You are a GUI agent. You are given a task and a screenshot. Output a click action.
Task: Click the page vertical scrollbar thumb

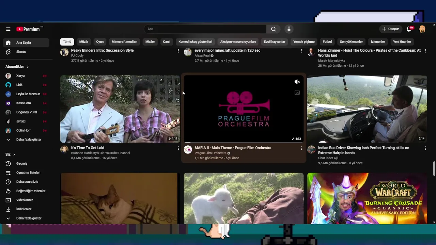434,169
